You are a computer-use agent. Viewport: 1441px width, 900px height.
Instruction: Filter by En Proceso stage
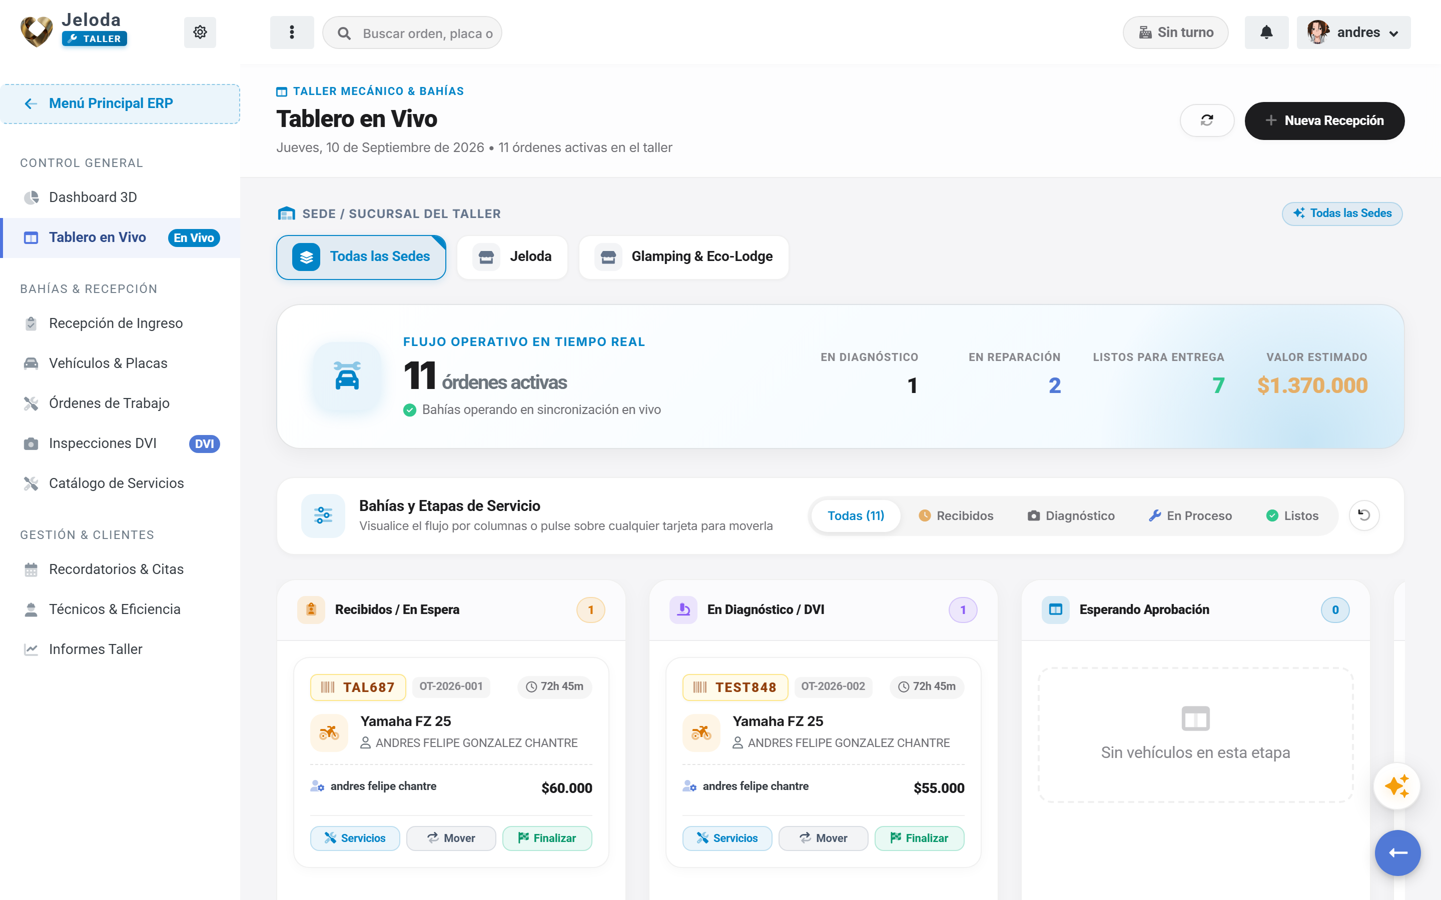(1190, 515)
